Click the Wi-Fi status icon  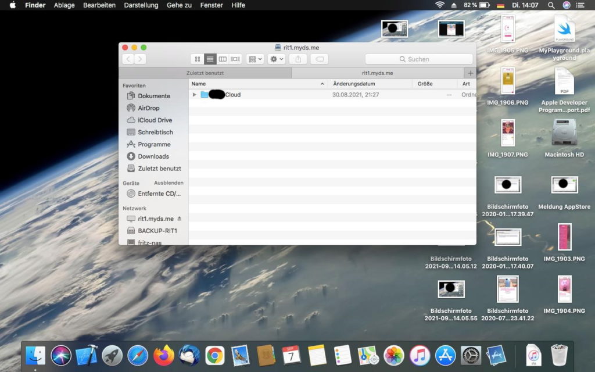tap(439, 5)
